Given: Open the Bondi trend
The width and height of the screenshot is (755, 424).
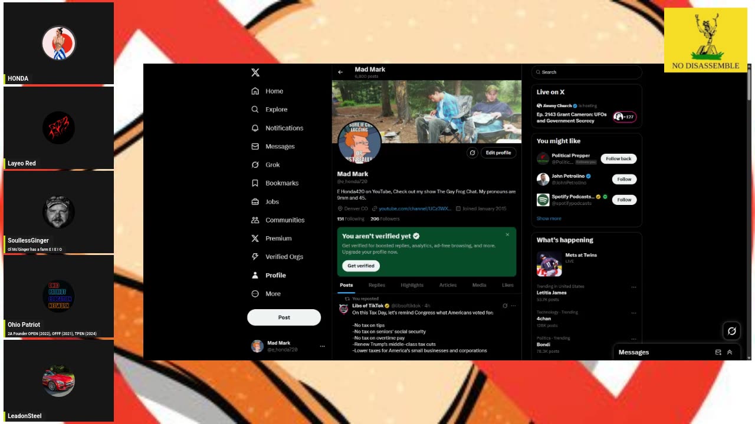Looking at the screenshot, I should tap(543, 344).
